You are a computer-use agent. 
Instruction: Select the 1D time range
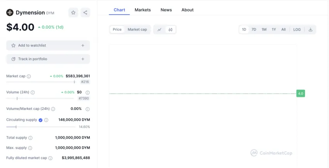click(x=244, y=29)
